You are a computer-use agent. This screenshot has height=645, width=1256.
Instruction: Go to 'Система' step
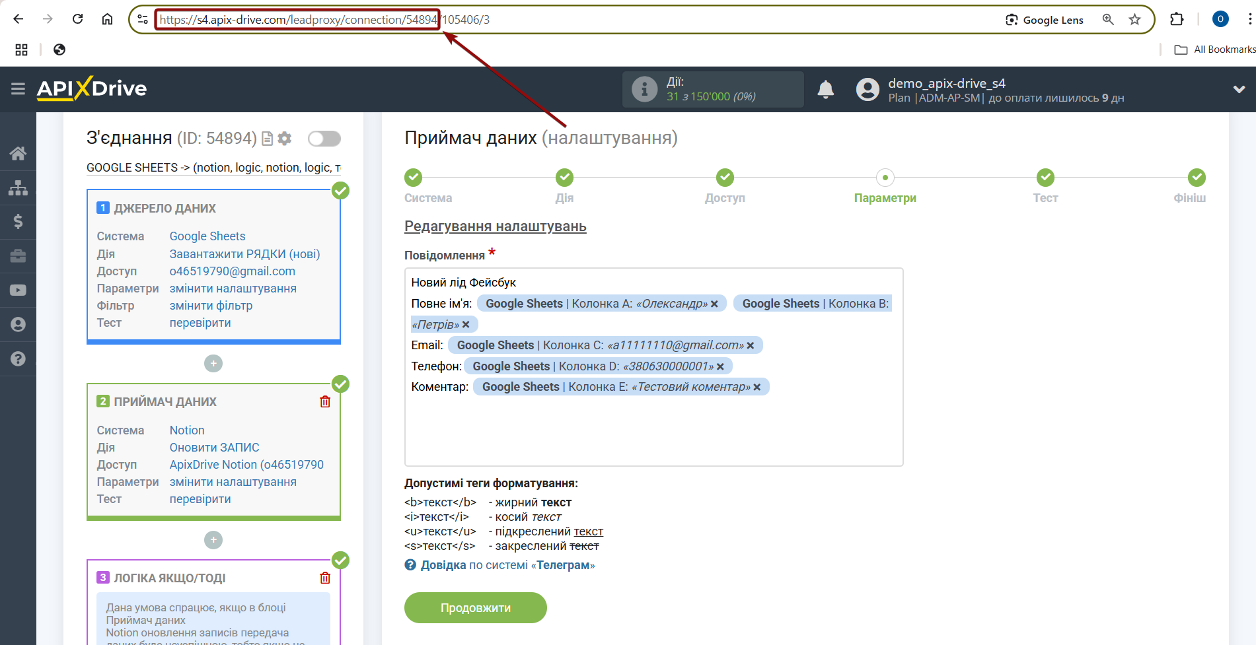pos(414,177)
